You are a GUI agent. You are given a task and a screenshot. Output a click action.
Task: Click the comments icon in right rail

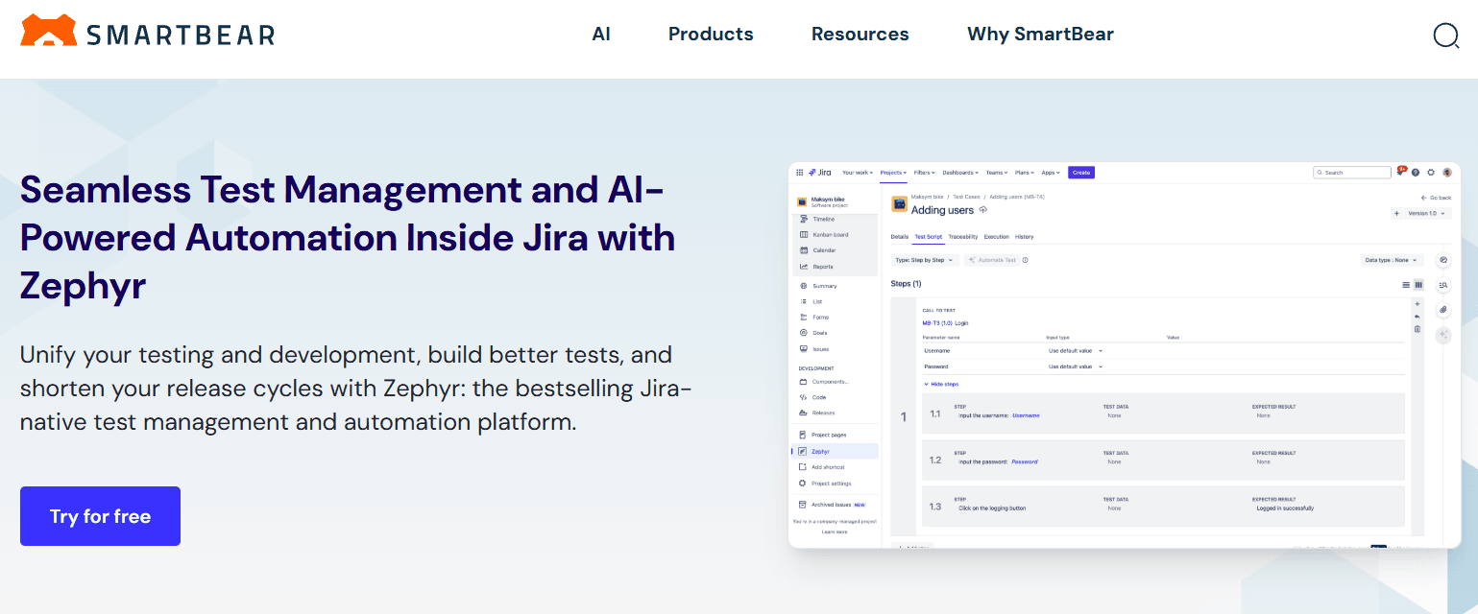pyautogui.click(x=1443, y=261)
